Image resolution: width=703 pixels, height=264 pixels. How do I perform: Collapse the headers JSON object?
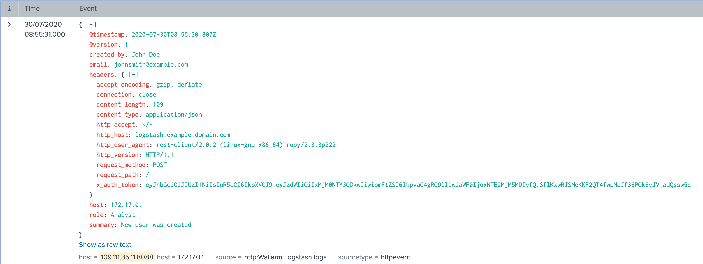[x=133, y=74]
